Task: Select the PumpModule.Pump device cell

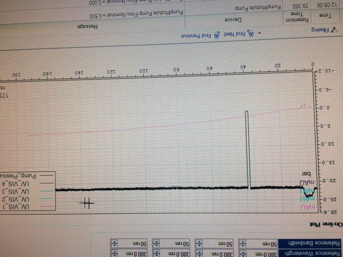Action: click(x=258, y=8)
